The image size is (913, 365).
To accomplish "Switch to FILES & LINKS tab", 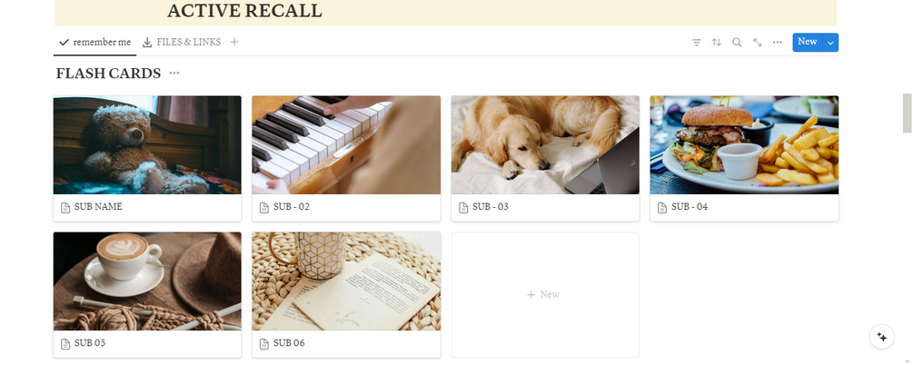I will (x=182, y=43).
